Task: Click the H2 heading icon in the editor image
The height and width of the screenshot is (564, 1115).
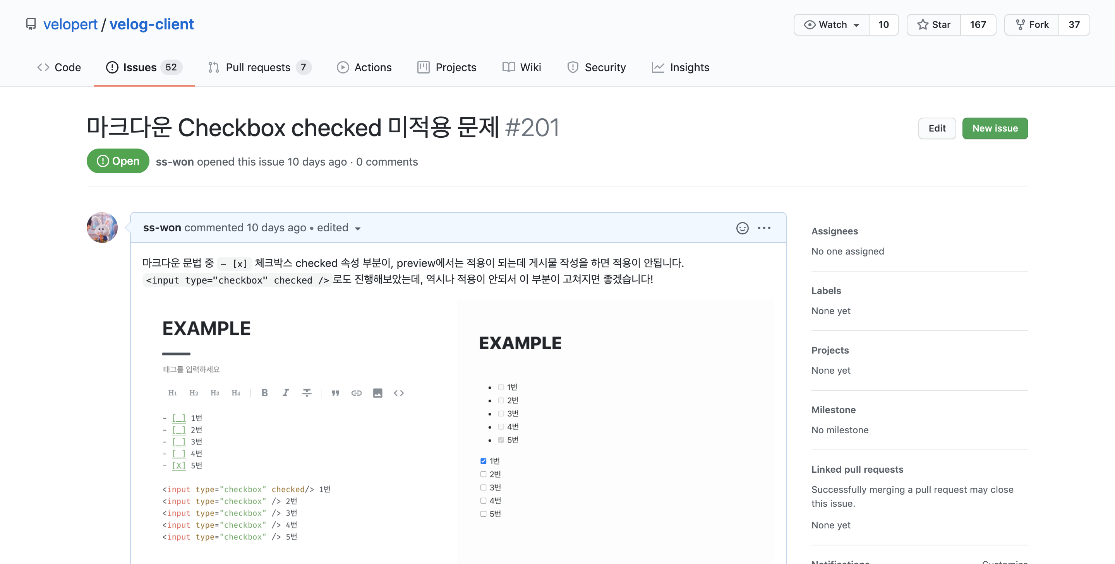Action: click(x=194, y=393)
